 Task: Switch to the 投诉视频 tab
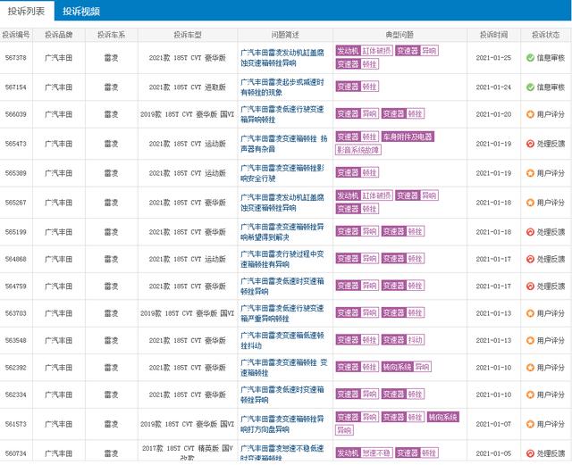tap(81, 12)
